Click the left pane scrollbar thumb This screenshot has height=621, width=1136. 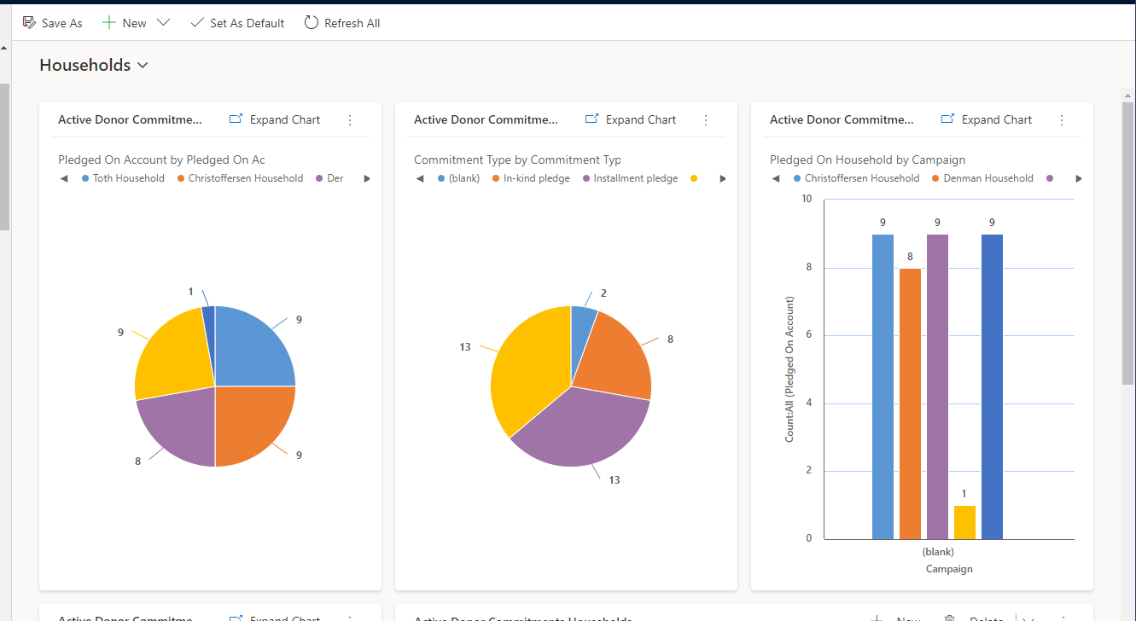(x=4, y=157)
